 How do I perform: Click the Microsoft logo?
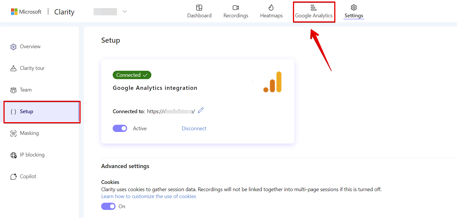[x=26, y=12]
